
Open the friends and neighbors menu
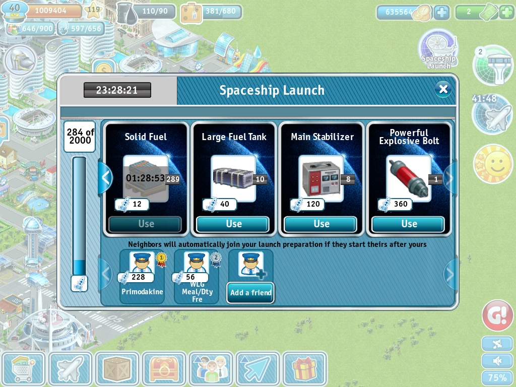pyautogui.click(x=211, y=368)
